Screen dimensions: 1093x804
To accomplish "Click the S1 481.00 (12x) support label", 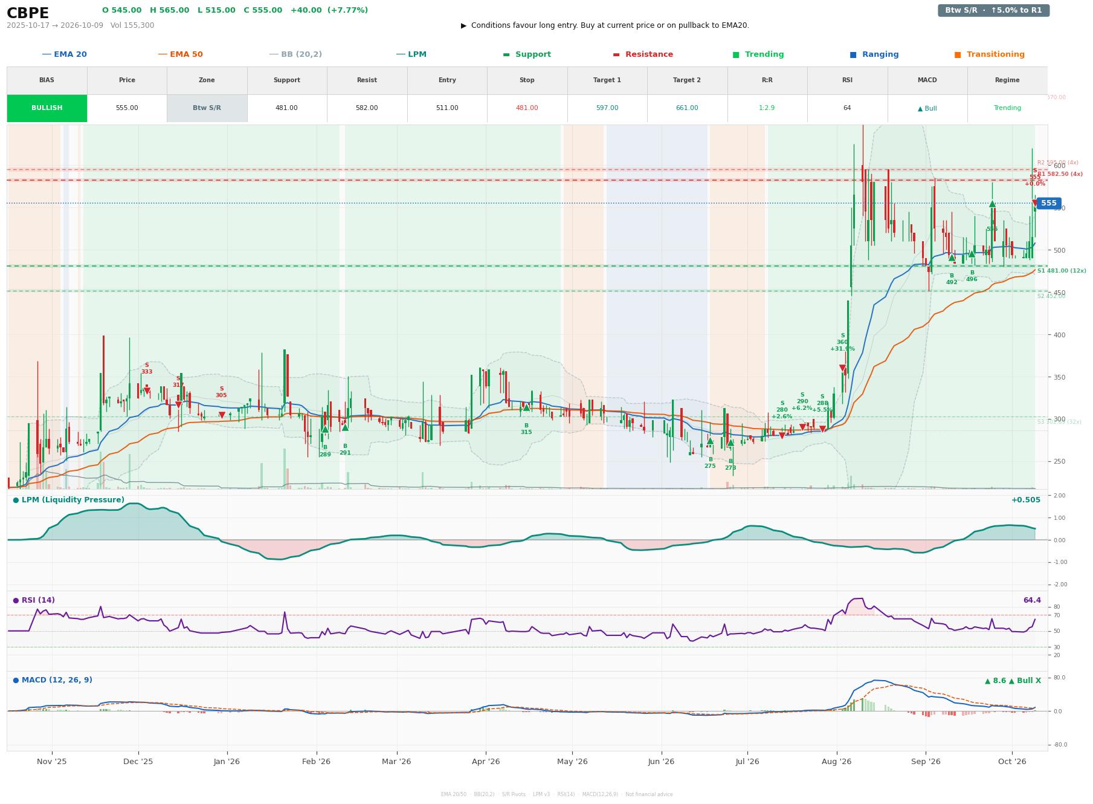I will click(1062, 271).
